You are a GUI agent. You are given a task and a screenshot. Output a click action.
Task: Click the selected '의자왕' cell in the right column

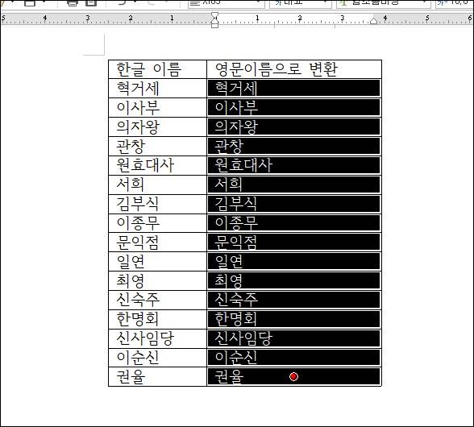[293, 127]
